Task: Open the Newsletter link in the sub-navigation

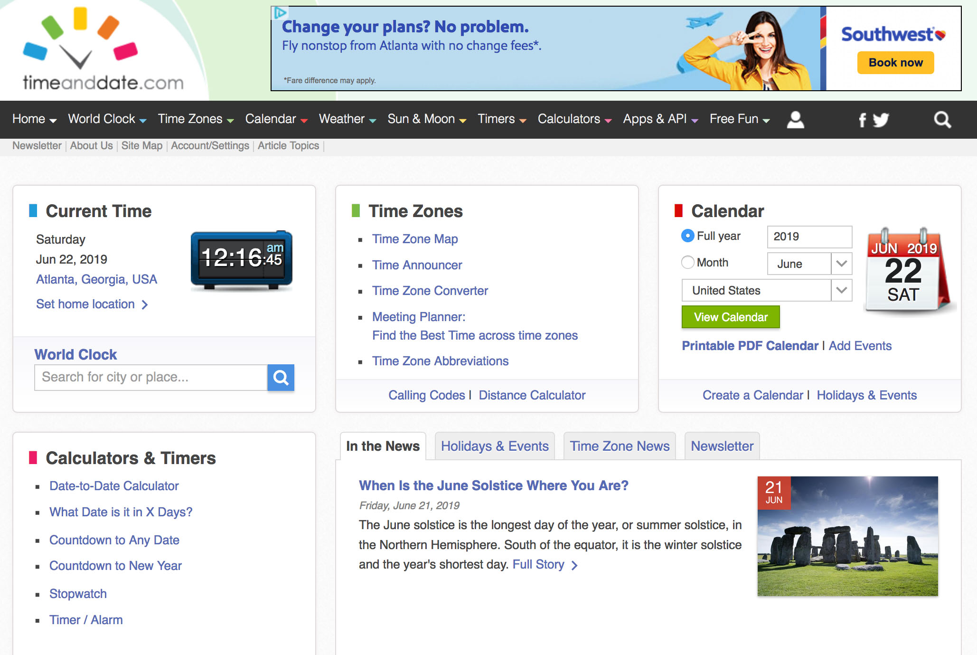Action: [37, 145]
